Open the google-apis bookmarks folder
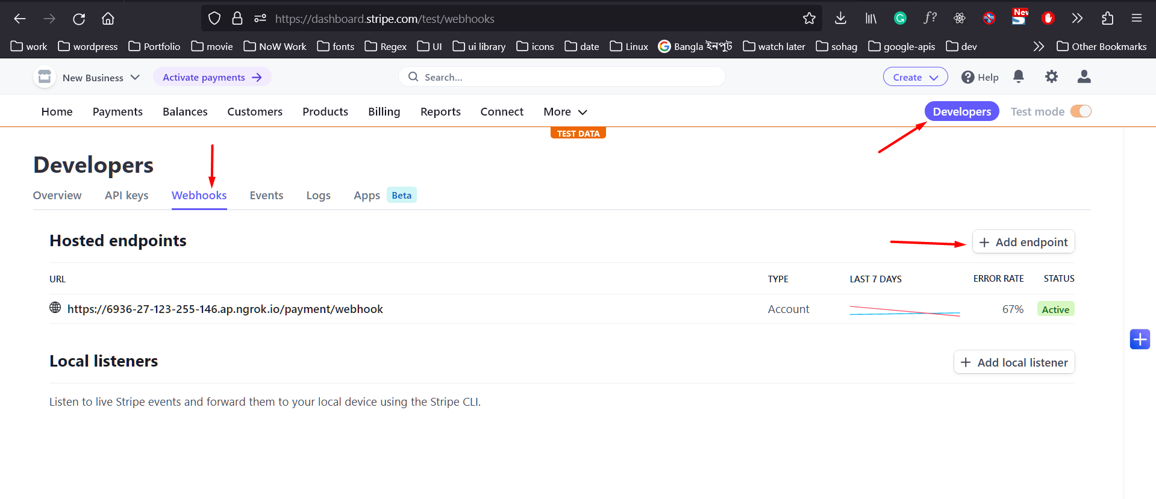This screenshot has width=1156, height=499. (902, 46)
